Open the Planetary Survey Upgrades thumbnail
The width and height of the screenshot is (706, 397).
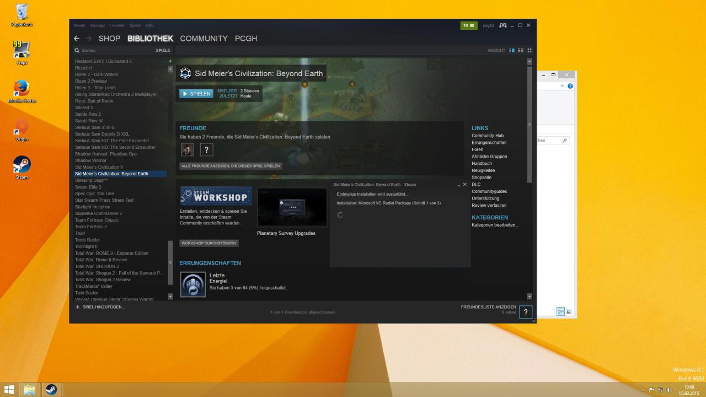click(x=292, y=207)
